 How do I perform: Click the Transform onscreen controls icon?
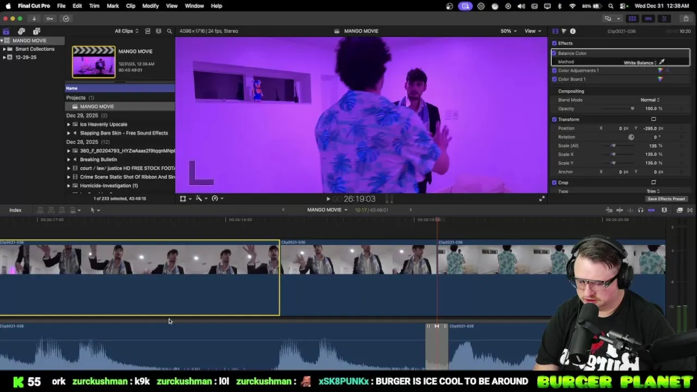(653, 119)
